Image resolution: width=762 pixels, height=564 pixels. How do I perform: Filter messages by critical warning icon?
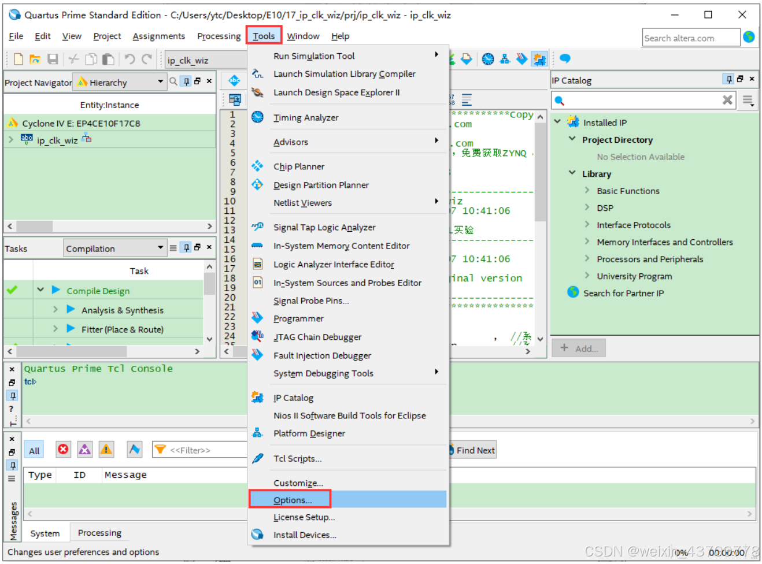point(85,449)
